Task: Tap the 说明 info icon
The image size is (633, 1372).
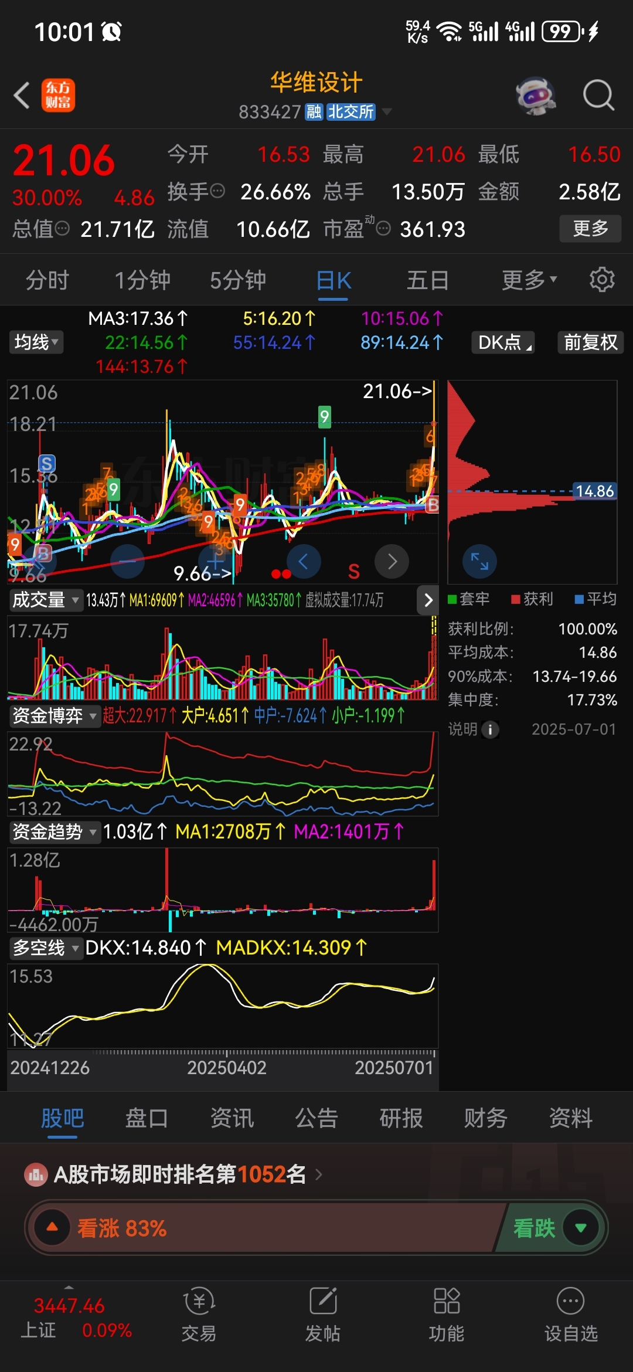Action: click(491, 729)
